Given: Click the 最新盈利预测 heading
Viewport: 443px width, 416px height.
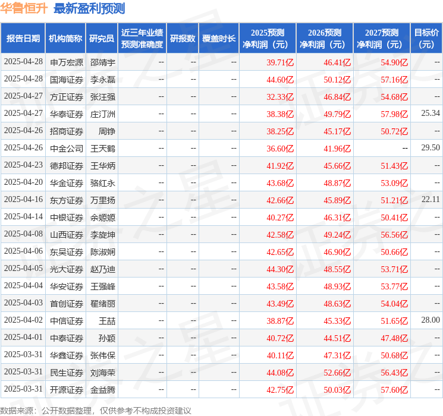Looking at the screenshot, I should click(x=89, y=8).
